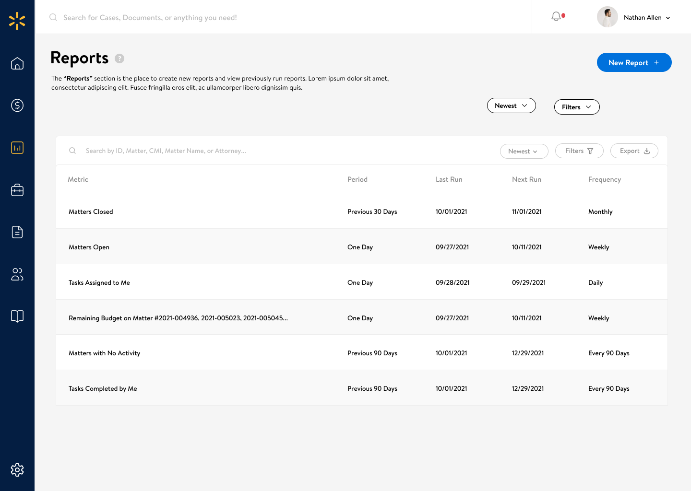Open the black-outlined Newest sort dropdown
Viewport: 691px width, 491px height.
(511, 105)
